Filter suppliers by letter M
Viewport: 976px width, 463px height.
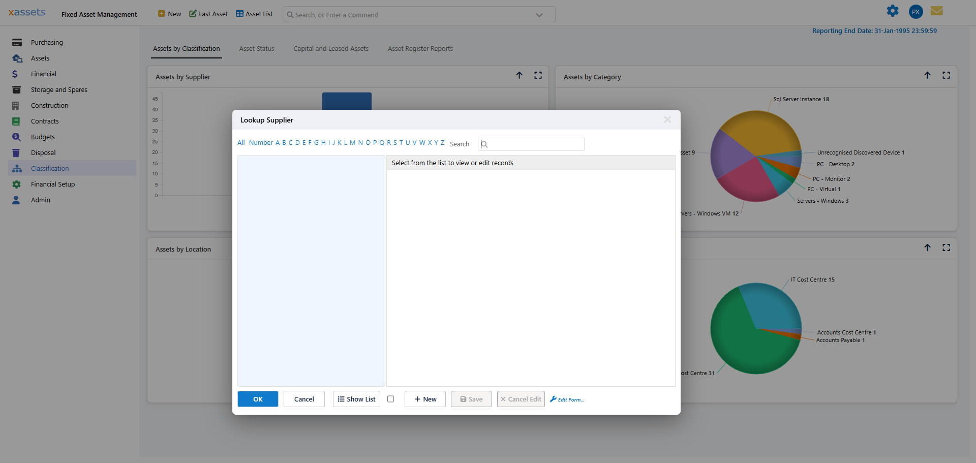coord(352,143)
